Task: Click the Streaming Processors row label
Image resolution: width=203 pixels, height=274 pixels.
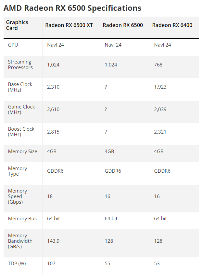Action: (x=20, y=65)
